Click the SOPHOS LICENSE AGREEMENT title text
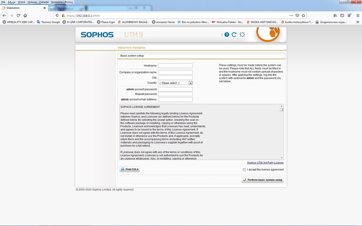The width and height of the screenshot is (362, 226). [x=140, y=107]
